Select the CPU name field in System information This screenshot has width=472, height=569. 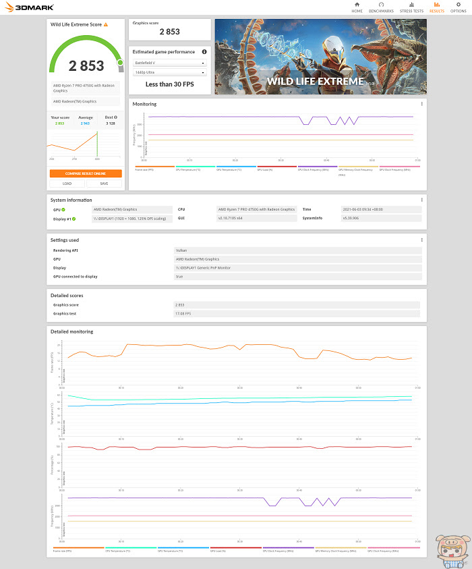(256, 209)
